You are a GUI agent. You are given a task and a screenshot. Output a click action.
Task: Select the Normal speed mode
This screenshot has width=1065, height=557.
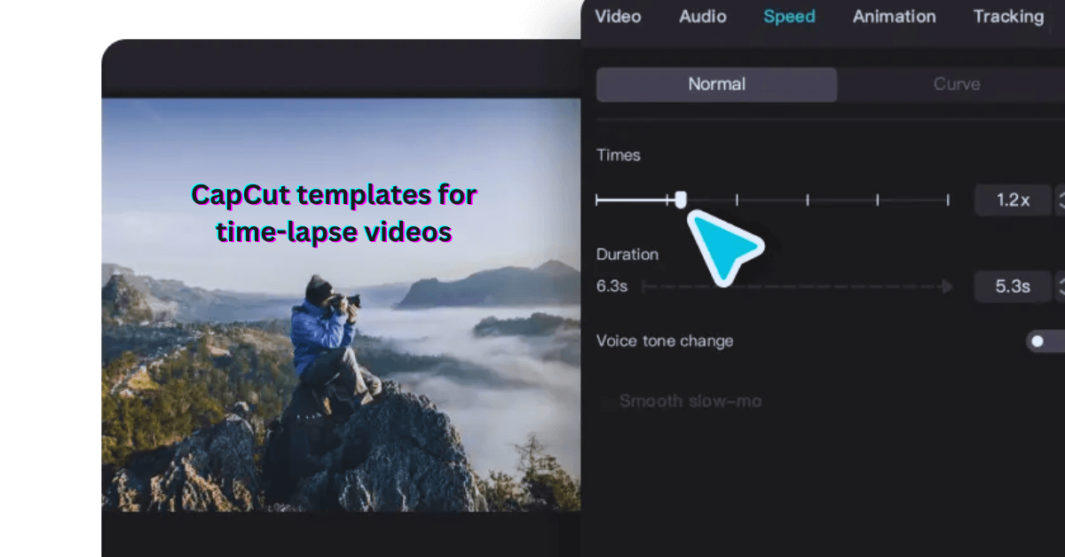[716, 84]
